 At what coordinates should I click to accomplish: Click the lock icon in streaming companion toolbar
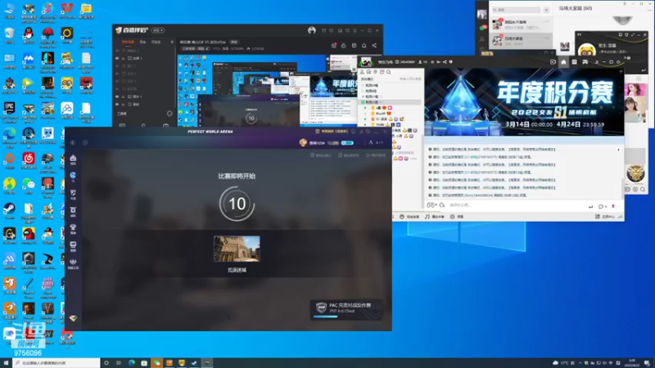(343, 46)
